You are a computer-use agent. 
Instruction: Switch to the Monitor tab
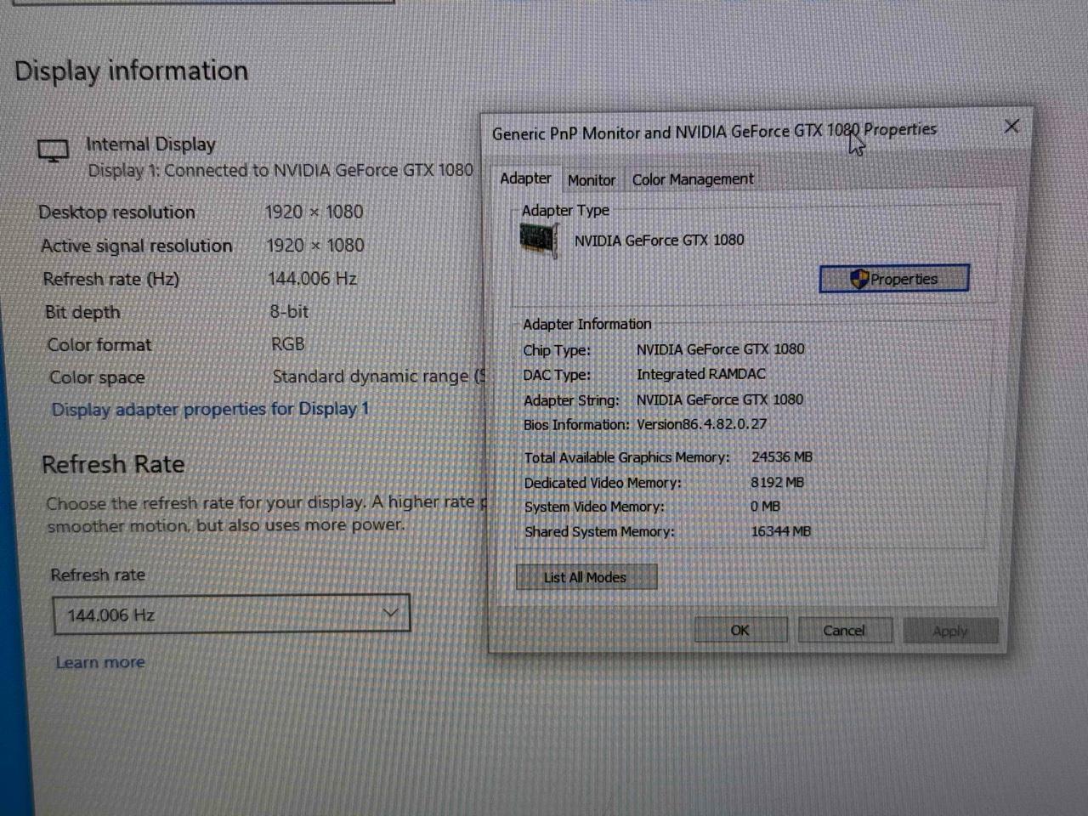592,180
